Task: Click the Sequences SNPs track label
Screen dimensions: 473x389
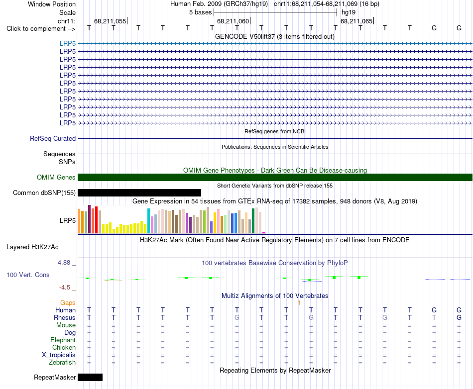Action: (59, 158)
